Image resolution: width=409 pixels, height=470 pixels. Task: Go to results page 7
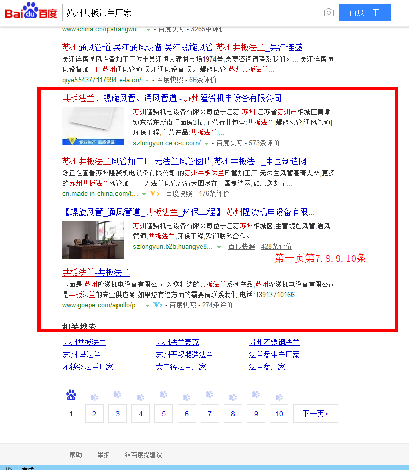pos(210,414)
